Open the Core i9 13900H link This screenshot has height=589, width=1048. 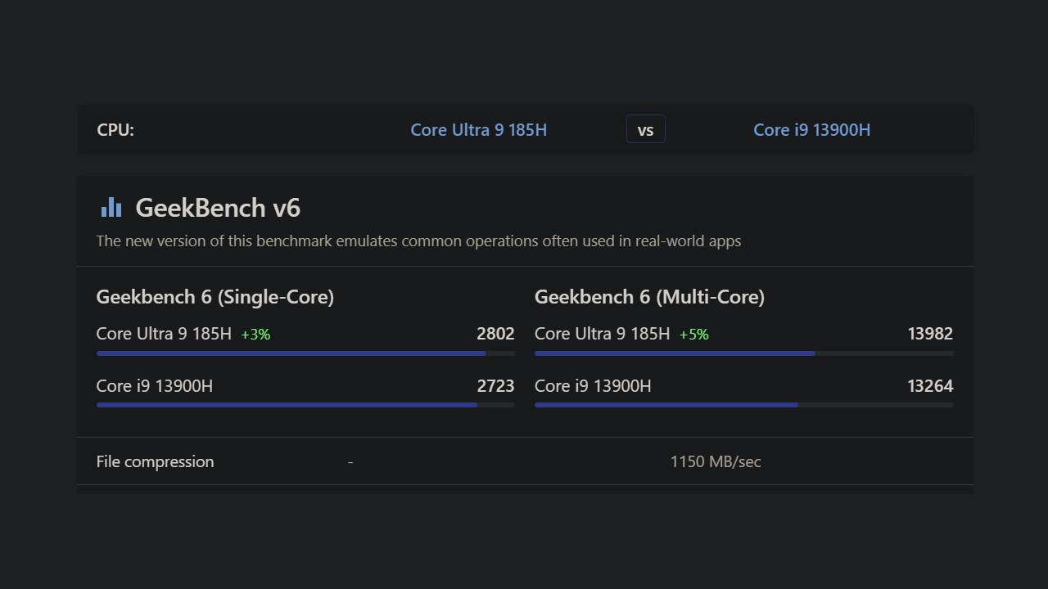point(811,130)
